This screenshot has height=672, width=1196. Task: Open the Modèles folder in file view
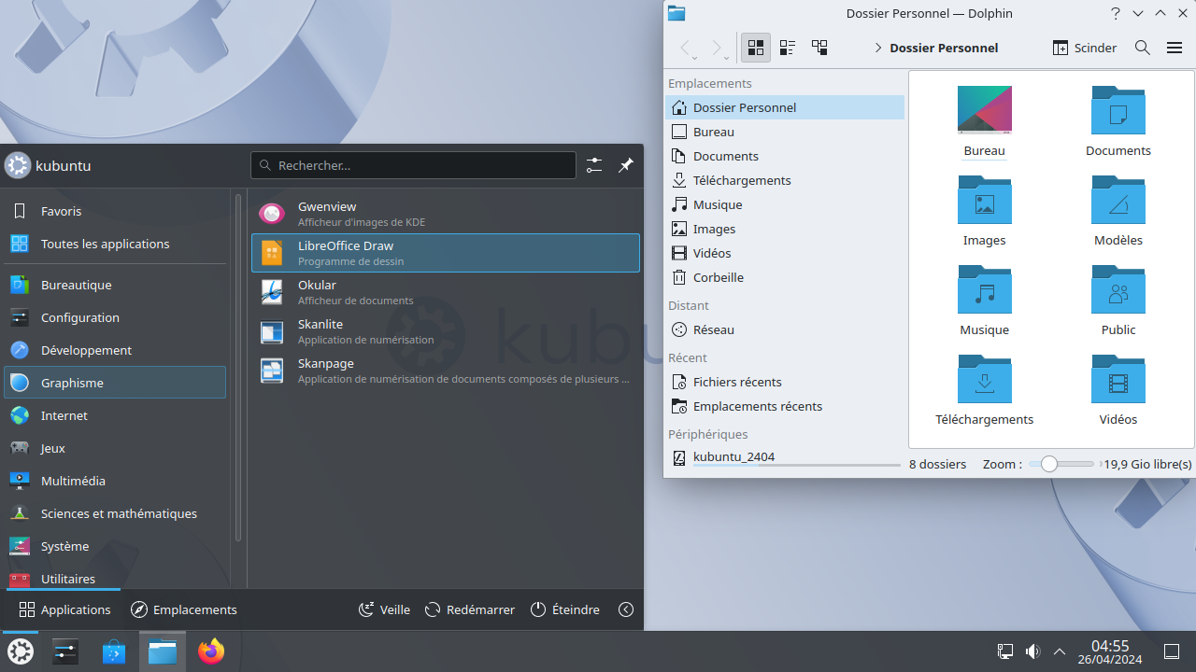click(x=1118, y=201)
